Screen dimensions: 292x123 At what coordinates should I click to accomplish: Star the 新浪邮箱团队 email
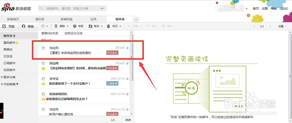coord(127,94)
